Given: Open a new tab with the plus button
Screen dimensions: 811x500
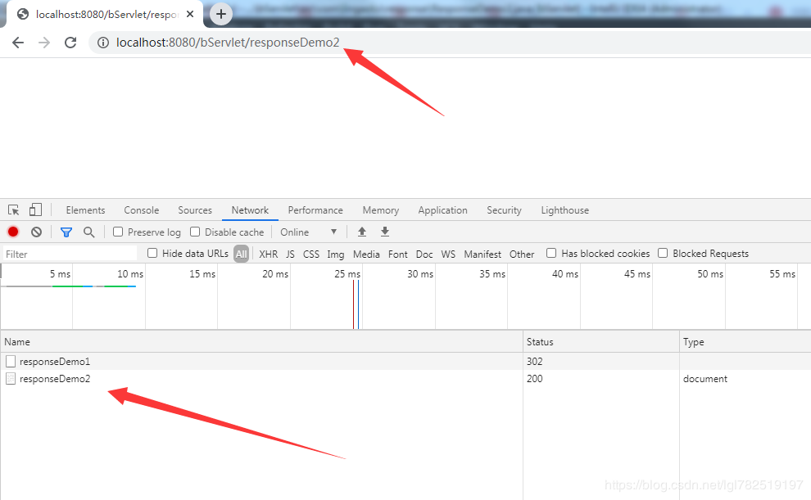Looking at the screenshot, I should tap(221, 14).
